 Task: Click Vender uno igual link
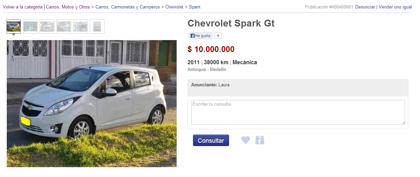(x=395, y=7)
